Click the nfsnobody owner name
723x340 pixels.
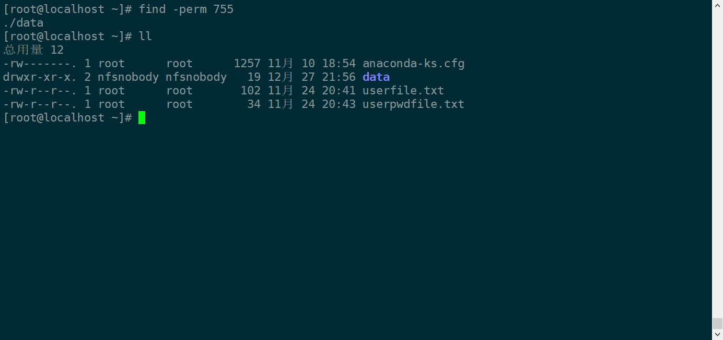coord(128,77)
